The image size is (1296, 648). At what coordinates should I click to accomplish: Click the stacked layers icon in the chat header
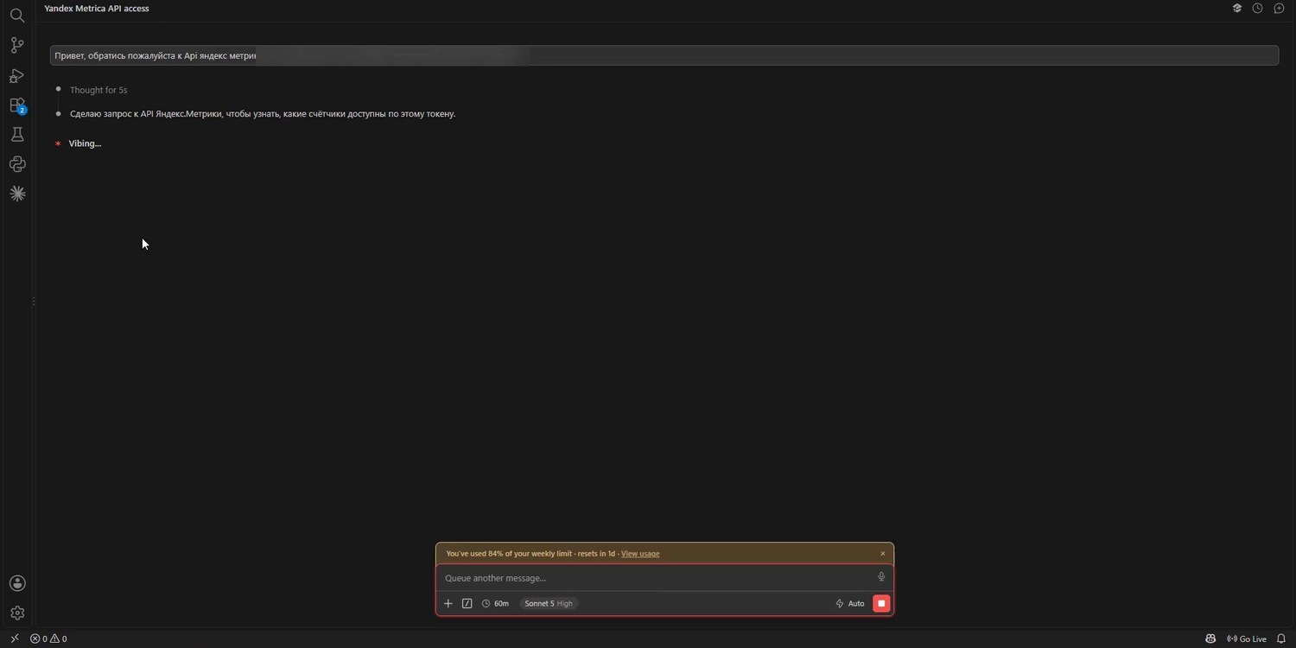point(1237,9)
